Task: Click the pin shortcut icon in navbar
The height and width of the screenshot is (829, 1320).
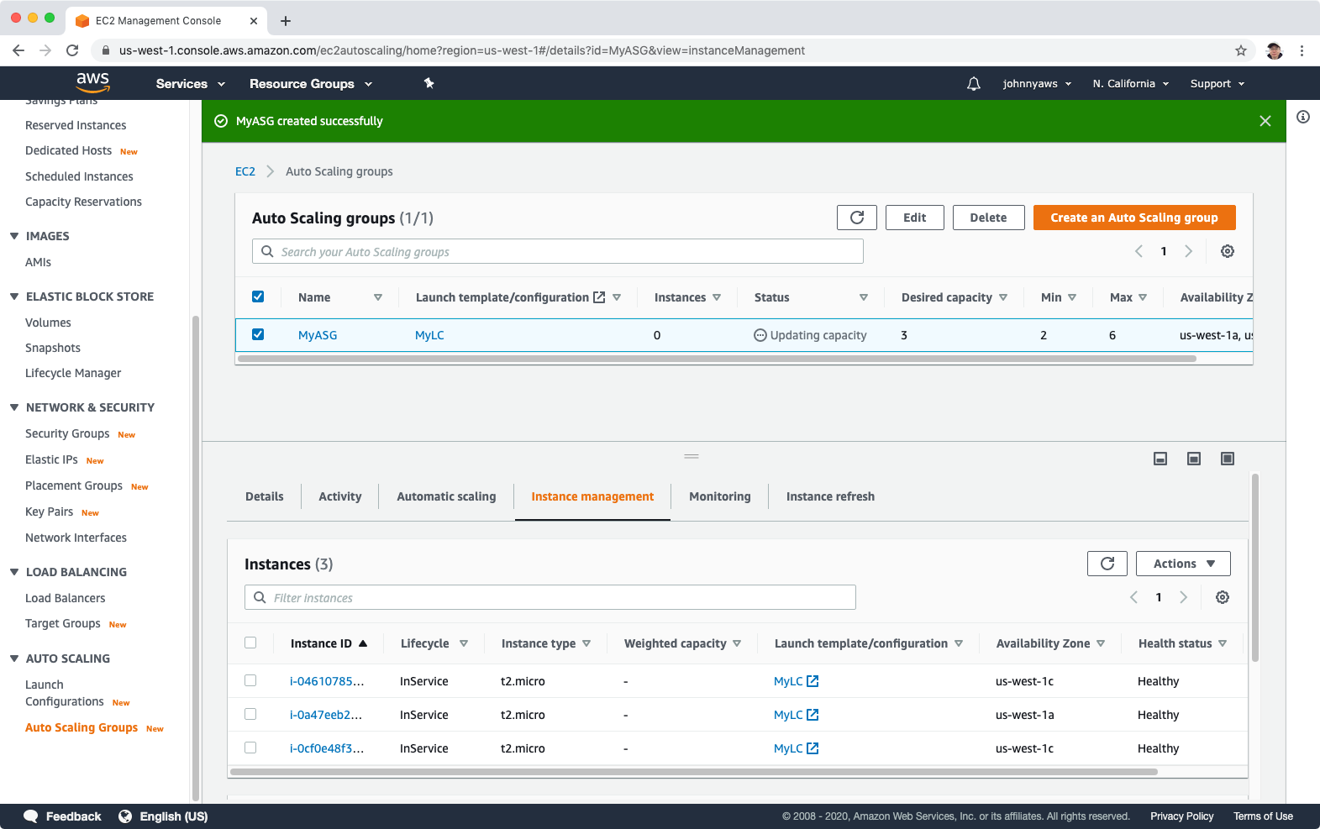Action: pyautogui.click(x=429, y=83)
